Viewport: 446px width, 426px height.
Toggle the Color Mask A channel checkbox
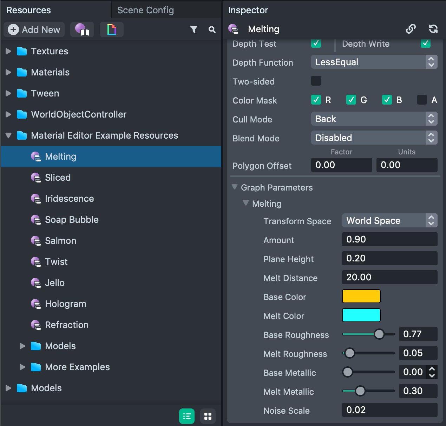coord(422,100)
